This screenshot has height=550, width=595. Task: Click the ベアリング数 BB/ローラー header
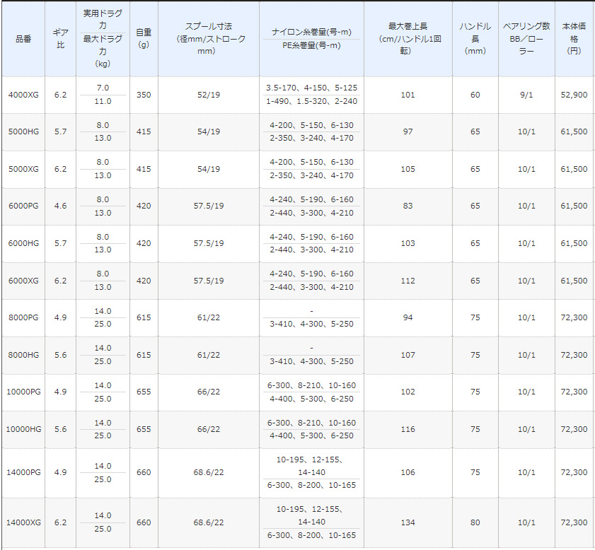(x=526, y=39)
